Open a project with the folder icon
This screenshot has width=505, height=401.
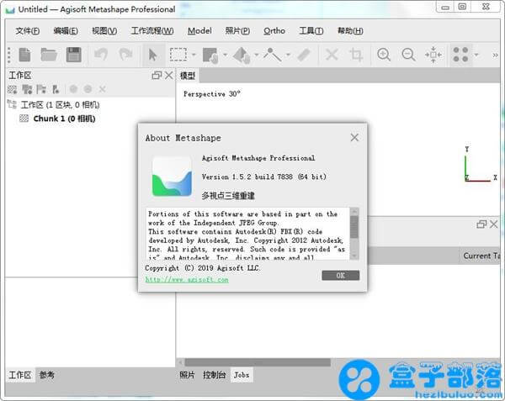pos(49,55)
